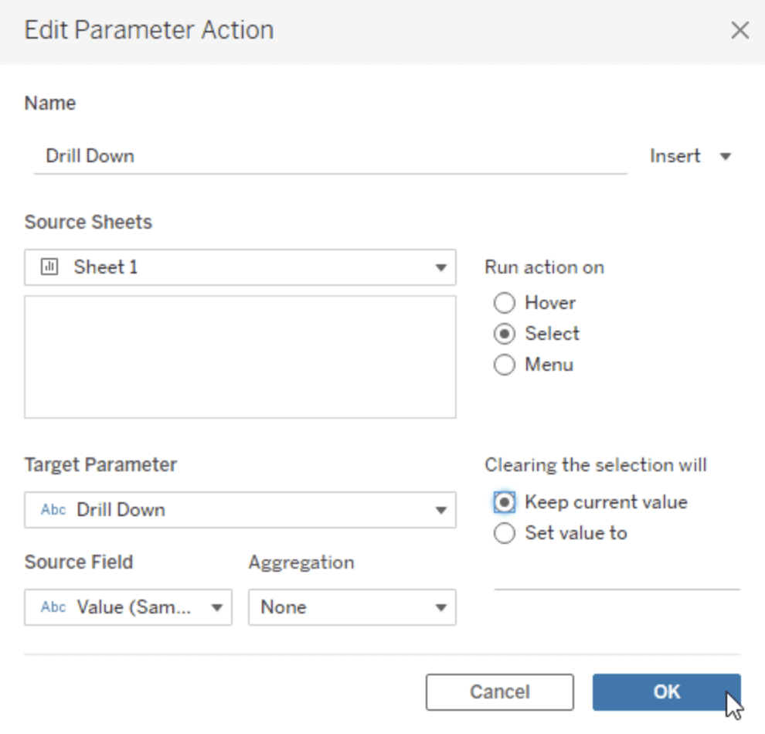This screenshot has height=734, width=765.
Task: Open the Target Parameter dropdown
Action: click(x=440, y=511)
